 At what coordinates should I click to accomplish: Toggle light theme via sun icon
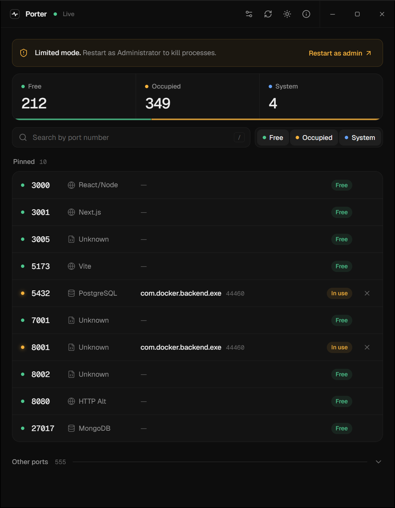tap(287, 14)
